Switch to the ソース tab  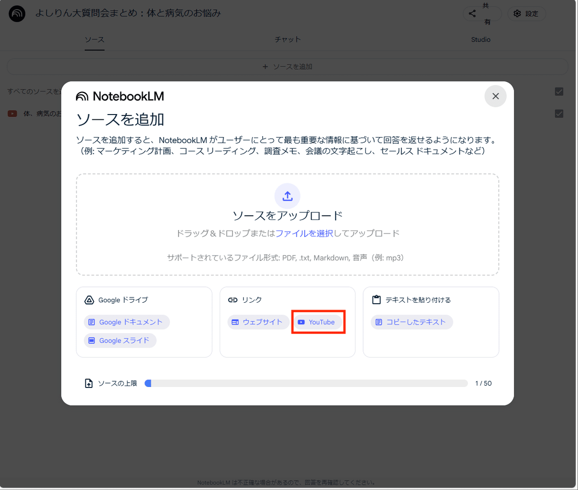(x=94, y=39)
